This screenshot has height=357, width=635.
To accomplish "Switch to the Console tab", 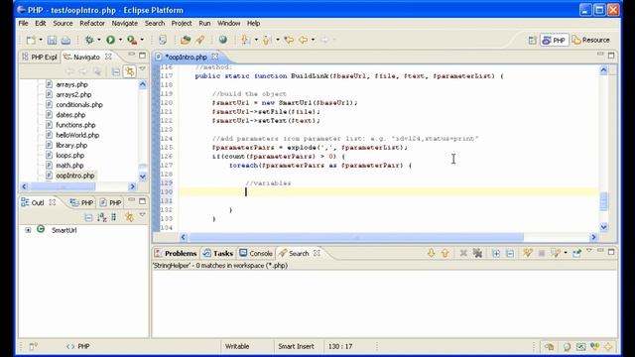I will (x=256, y=254).
